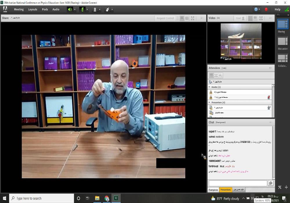Image resolution: width=290 pixels, height=203 pixels.
Task: Toggle attendee status view icon
Action: tap(221, 75)
